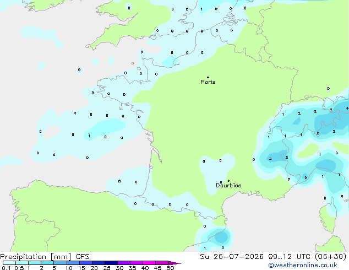Pick the 0.1 mm legend color swatch
349x270 pixels.
(9, 263)
